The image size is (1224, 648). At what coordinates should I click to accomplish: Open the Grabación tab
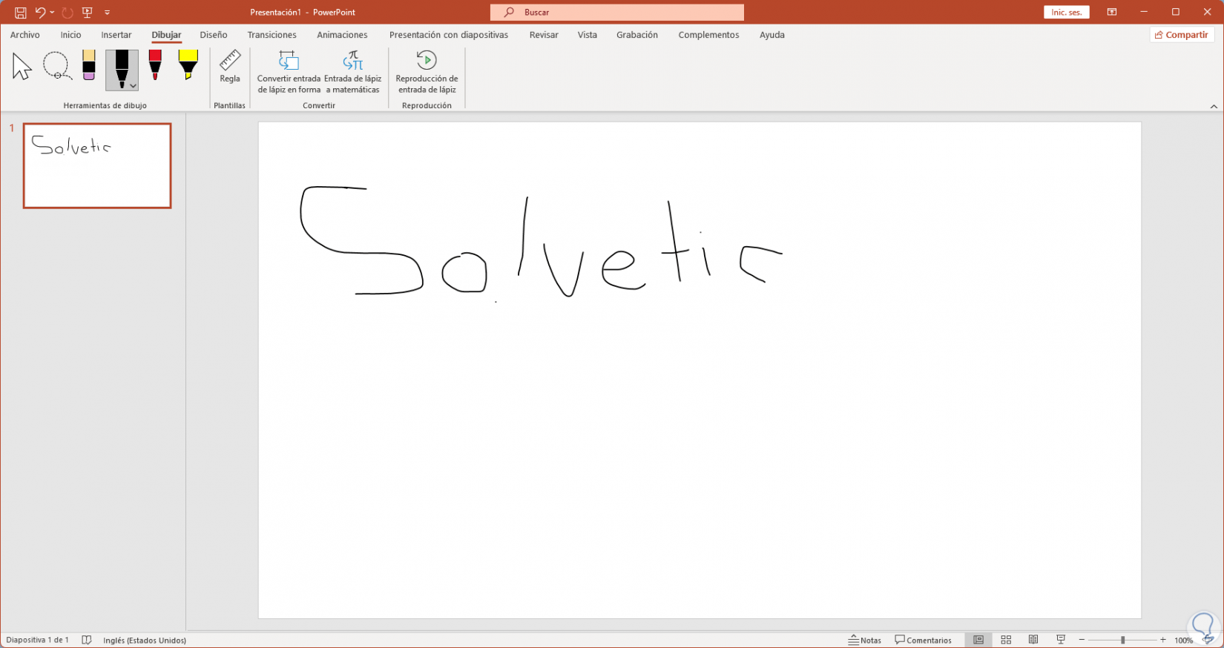(637, 35)
